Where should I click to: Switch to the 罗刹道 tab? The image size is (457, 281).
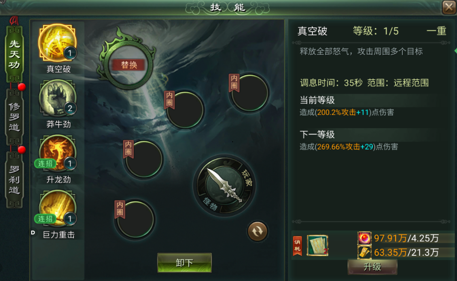[x=14, y=180]
